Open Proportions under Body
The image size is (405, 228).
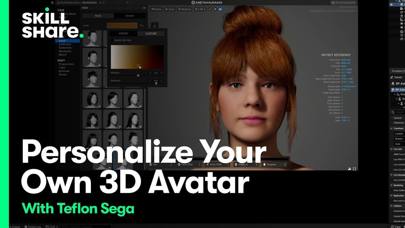[x=66, y=64]
